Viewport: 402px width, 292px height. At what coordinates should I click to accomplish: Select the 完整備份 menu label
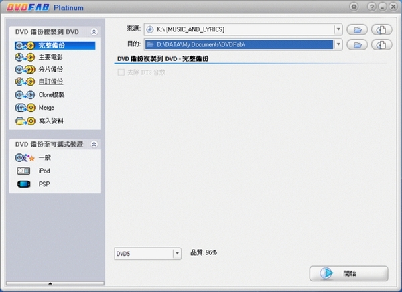click(x=52, y=46)
